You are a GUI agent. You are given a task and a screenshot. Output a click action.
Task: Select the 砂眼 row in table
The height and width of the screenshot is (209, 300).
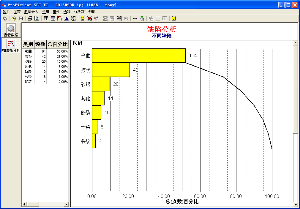click(45, 61)
